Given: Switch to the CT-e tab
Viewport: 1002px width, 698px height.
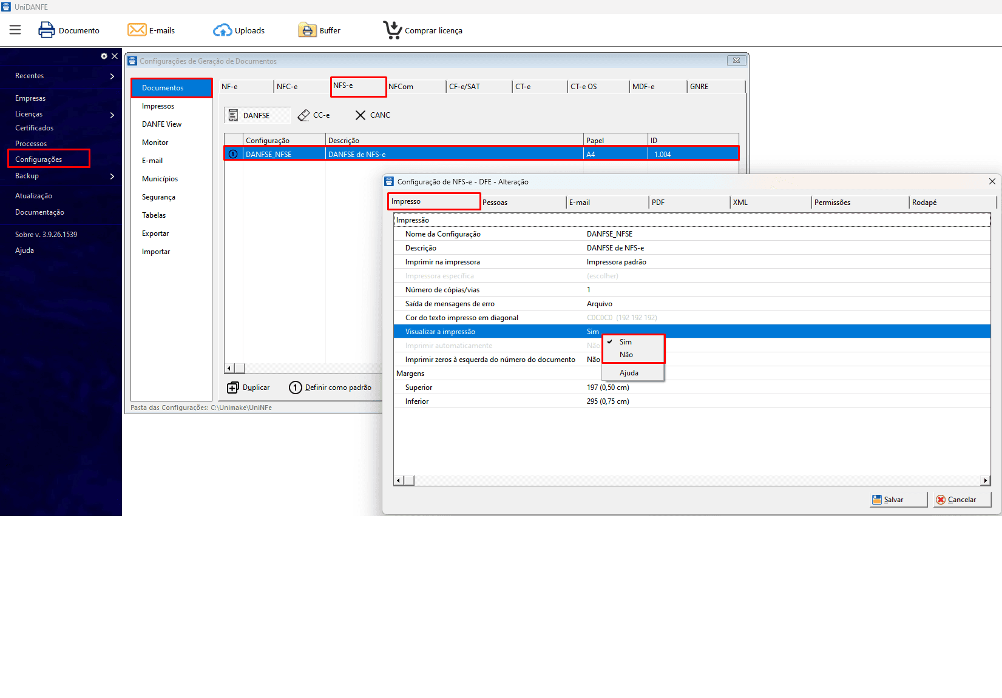Looking at the screenshot, I should coord(540,87).
